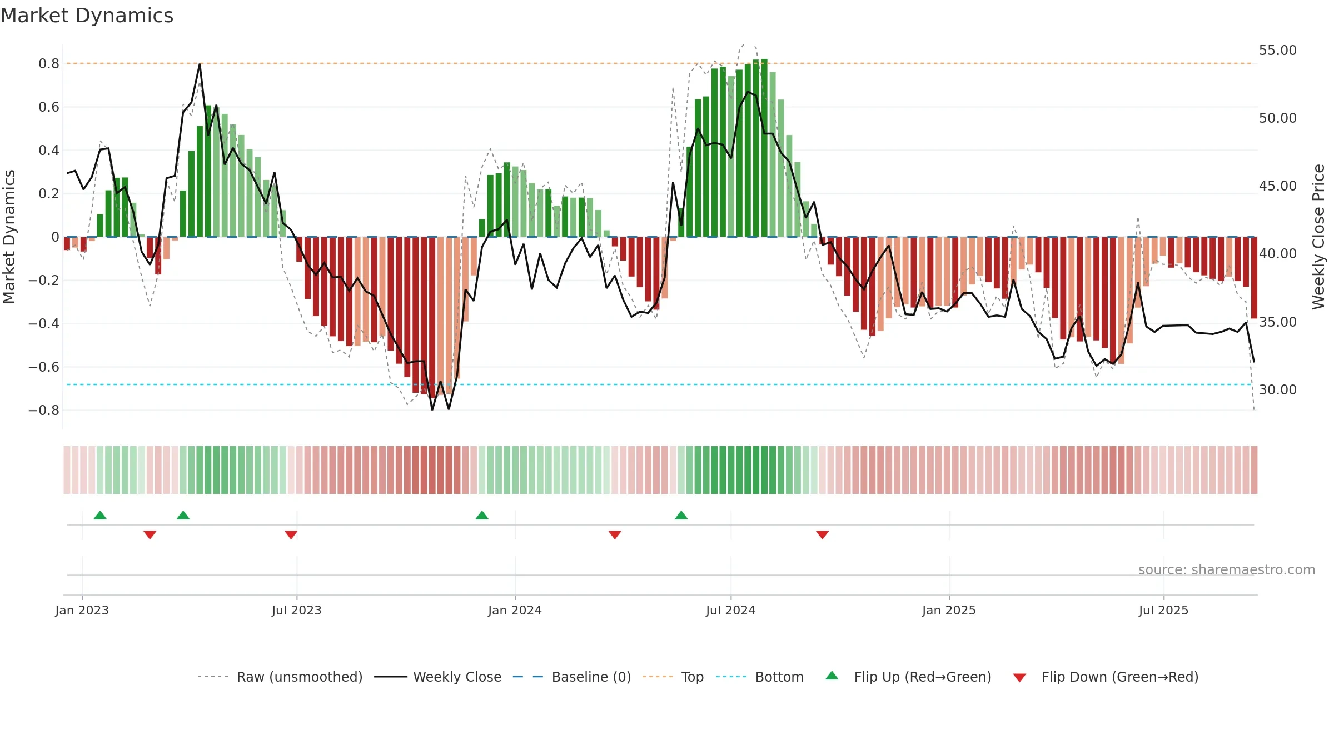Click the flip-up marker near May 2024
Image resolution: width=1334 pixels, height=750 pixels.
click(681, 515)
